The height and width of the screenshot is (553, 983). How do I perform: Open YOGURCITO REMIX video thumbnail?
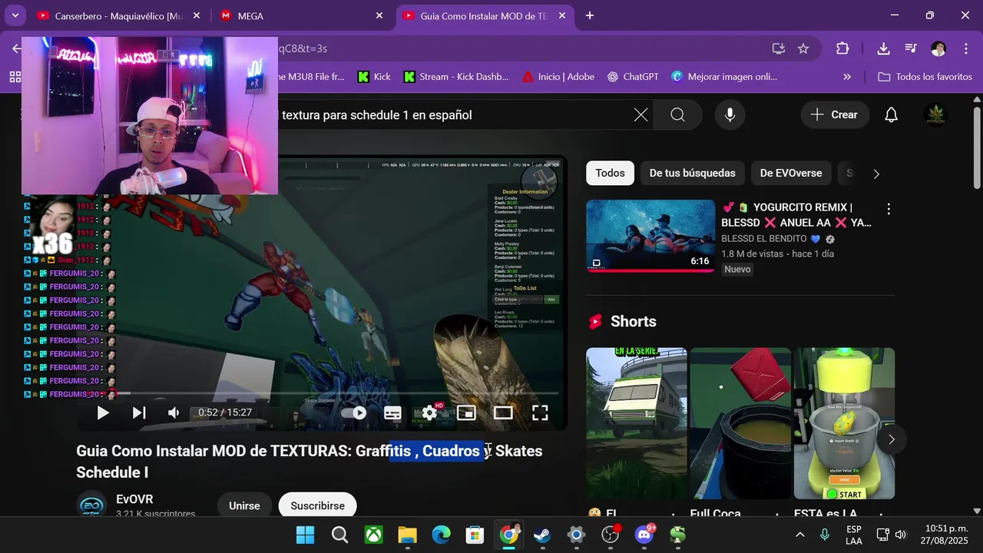pyautogui.click(x=650, y=236)
